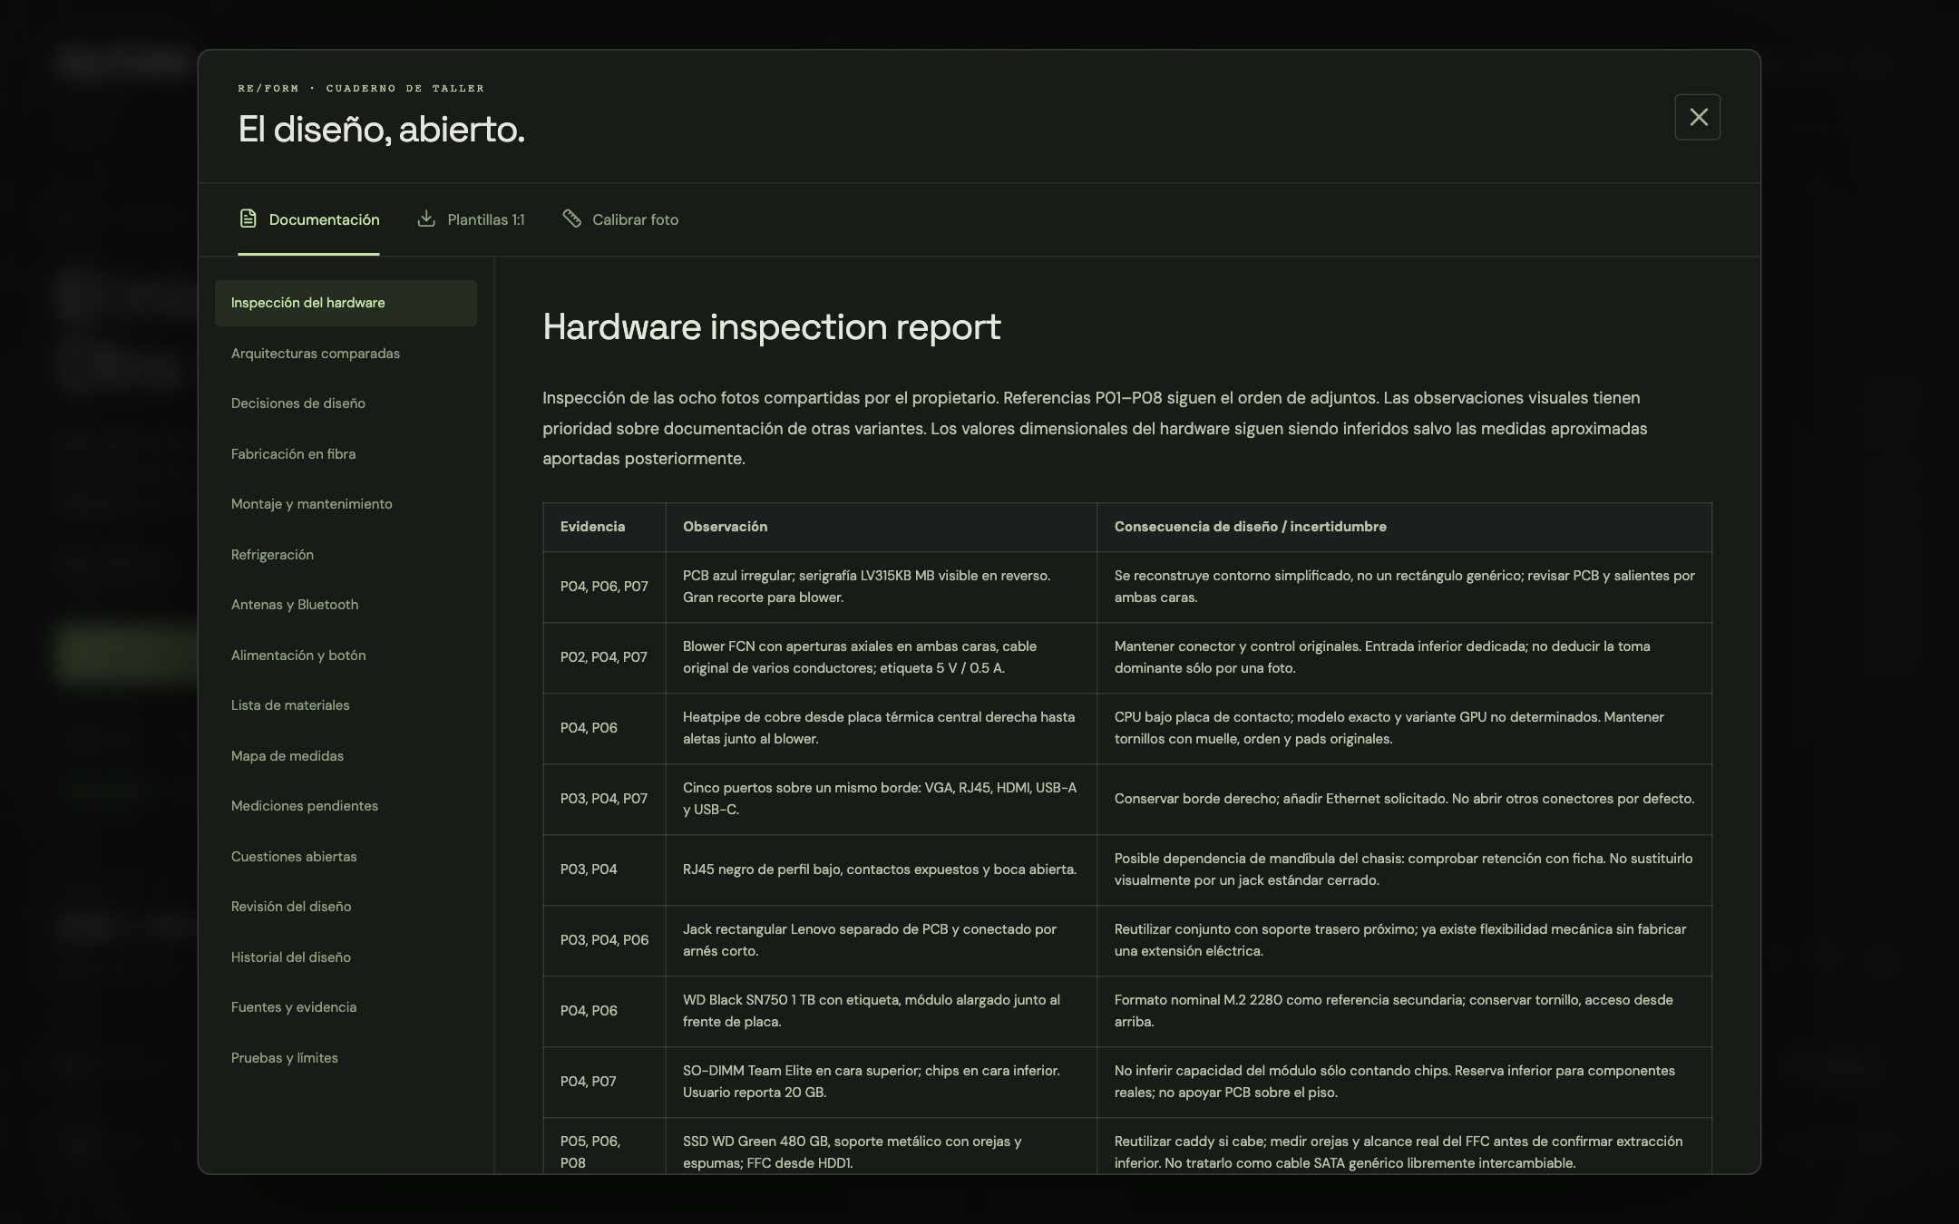Click the Hardware inspection report heading

point(772,326)
